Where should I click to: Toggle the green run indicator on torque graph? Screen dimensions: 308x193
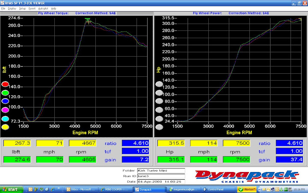pos(5,93)
